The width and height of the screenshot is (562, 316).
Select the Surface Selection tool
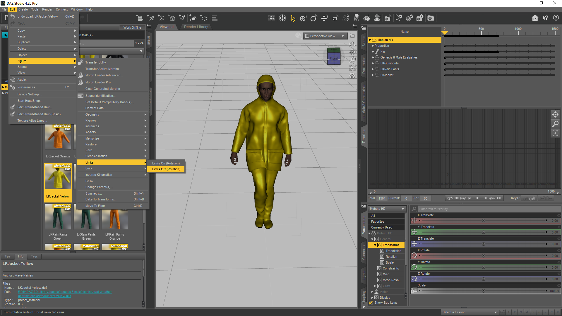tap(367, 18)
